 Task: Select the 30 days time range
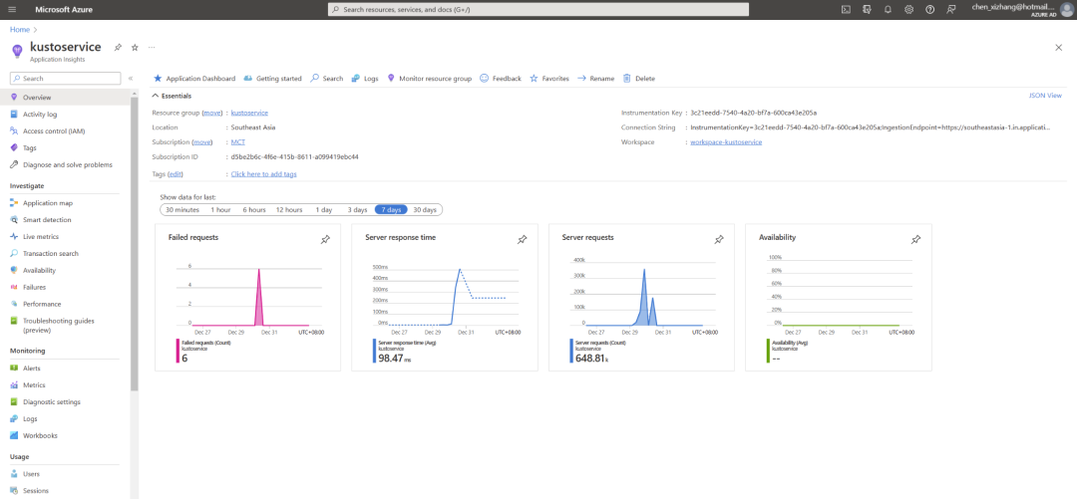(x=425, y=209)
